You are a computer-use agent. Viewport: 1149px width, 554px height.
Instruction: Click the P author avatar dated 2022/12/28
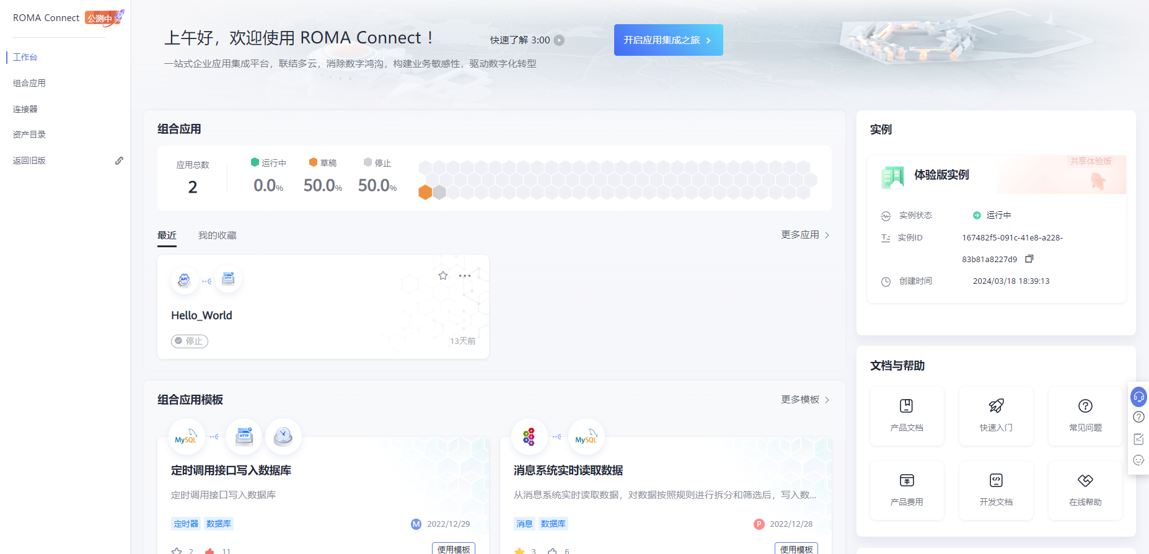pyautogui.click(x=759, y=524)
